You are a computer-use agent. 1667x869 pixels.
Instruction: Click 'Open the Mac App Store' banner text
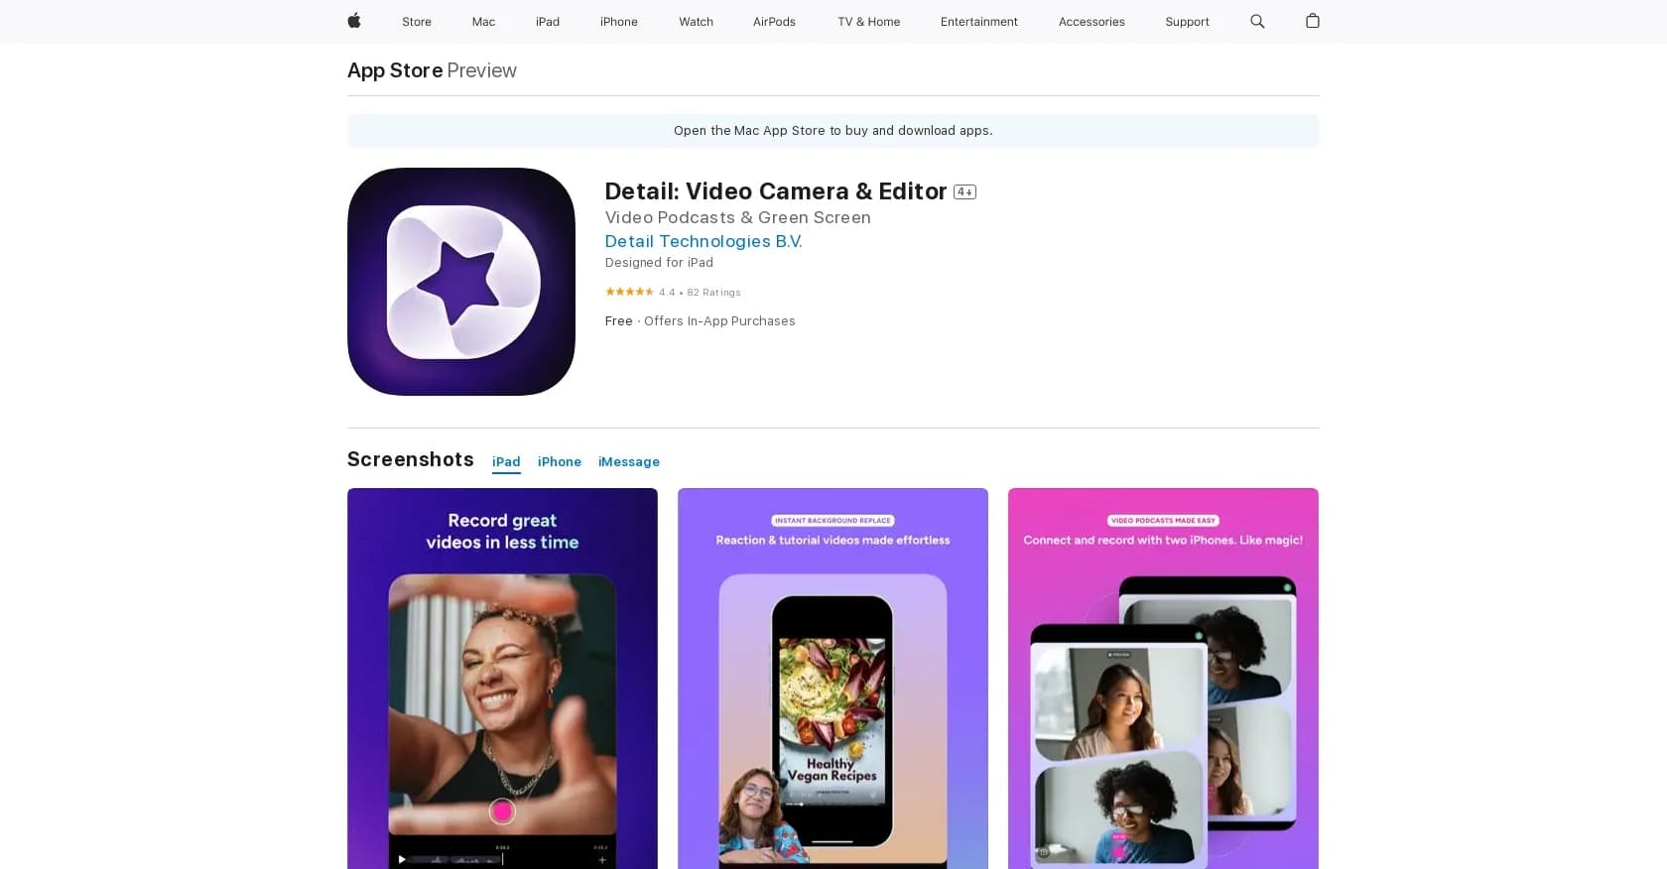coord(833,131)
